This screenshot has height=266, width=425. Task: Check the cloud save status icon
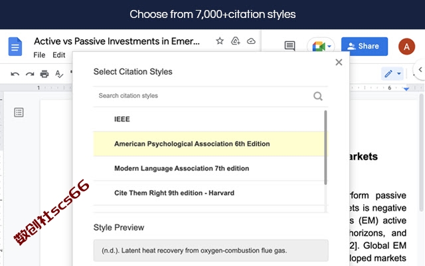(251, 41)
